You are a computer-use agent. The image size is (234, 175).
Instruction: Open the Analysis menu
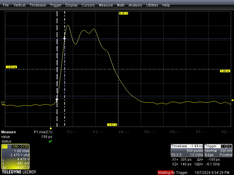pyautogui.click(x=135, y=5)
